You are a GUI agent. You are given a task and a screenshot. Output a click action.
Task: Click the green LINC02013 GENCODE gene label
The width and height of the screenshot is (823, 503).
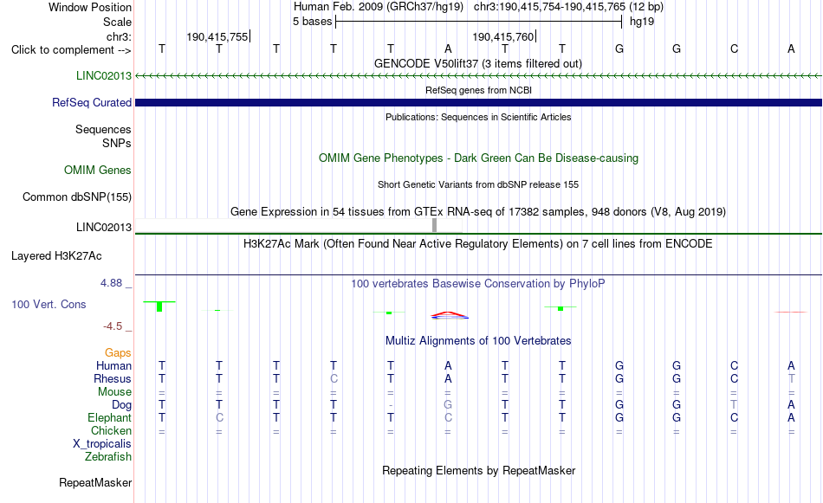pyautogui.click(x=104, y=75)
